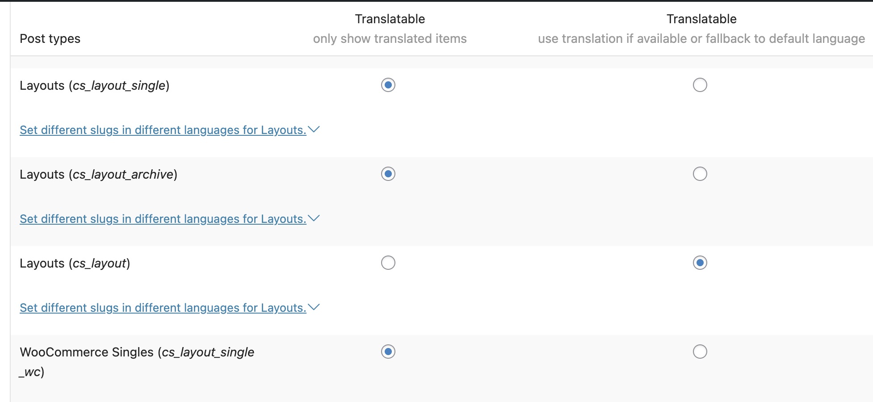873x402 pixels.
Task: Select 'only show translated items' for cs_layout_single
Action: (x=388, y=85)
